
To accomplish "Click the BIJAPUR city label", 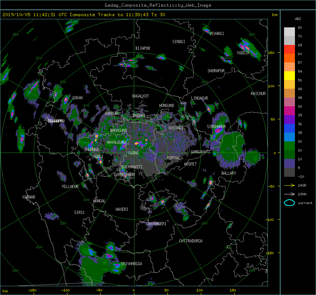I will (x=143, y=48).
